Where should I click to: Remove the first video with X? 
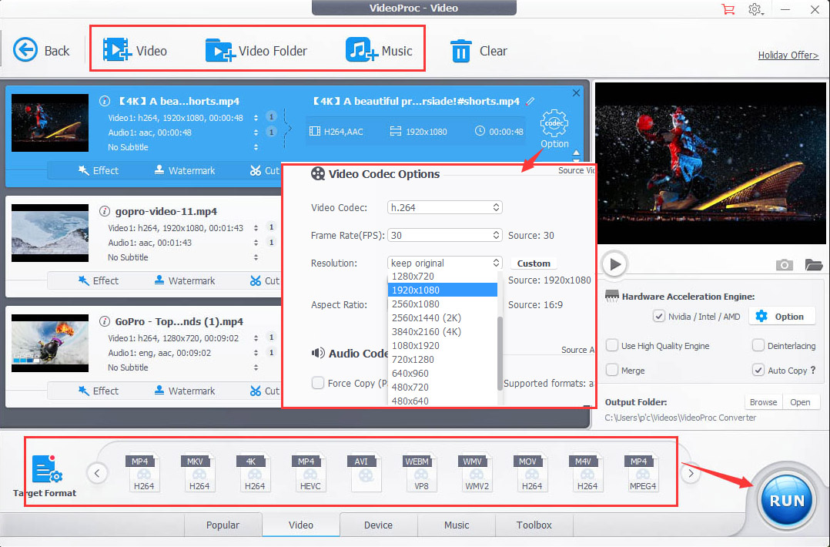click(577, 92)
